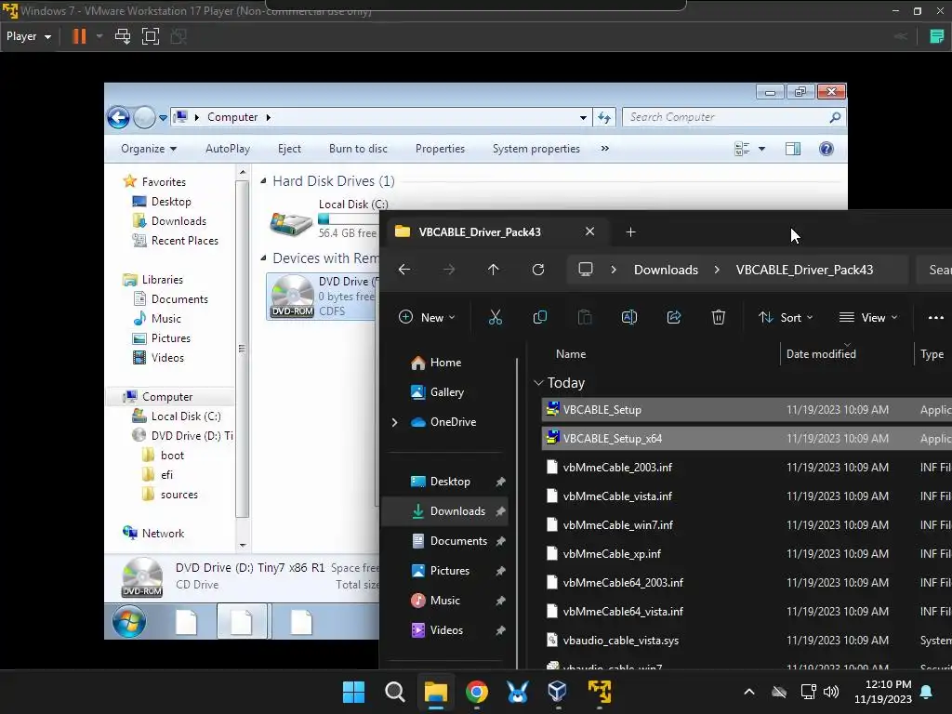Sort by Date modified column
The width and height of the screenshot is (952, 714).
pyautogui.click(x=821, y=354)
